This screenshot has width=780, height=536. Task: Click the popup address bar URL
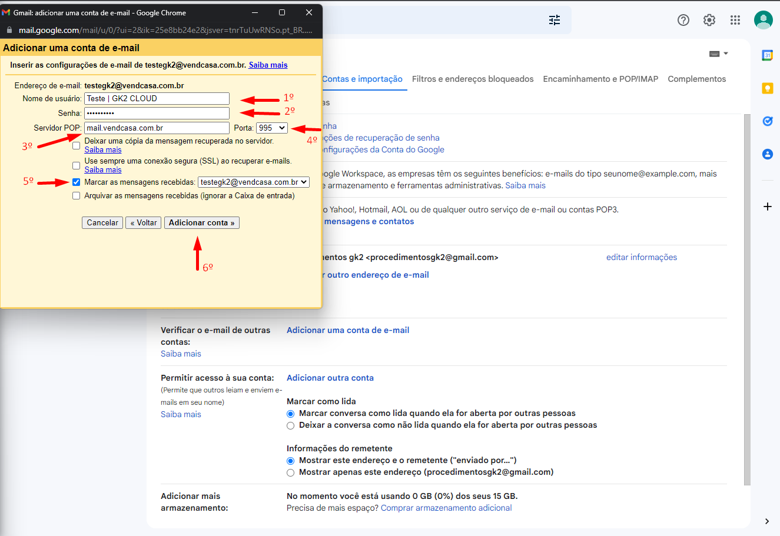click(x=165, y=30)
